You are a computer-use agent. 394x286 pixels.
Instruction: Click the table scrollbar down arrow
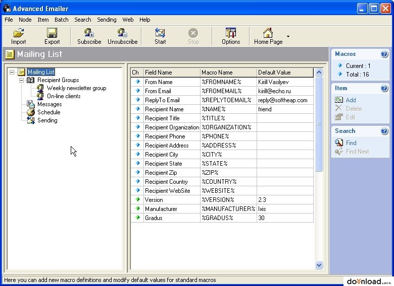319,265
